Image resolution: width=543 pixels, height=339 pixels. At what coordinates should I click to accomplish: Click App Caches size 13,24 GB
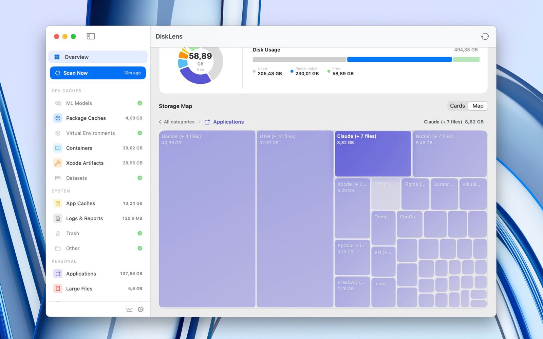coord(132,203)
